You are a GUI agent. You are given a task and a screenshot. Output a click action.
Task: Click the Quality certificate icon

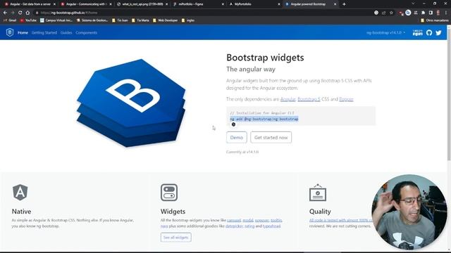point(318,192)
